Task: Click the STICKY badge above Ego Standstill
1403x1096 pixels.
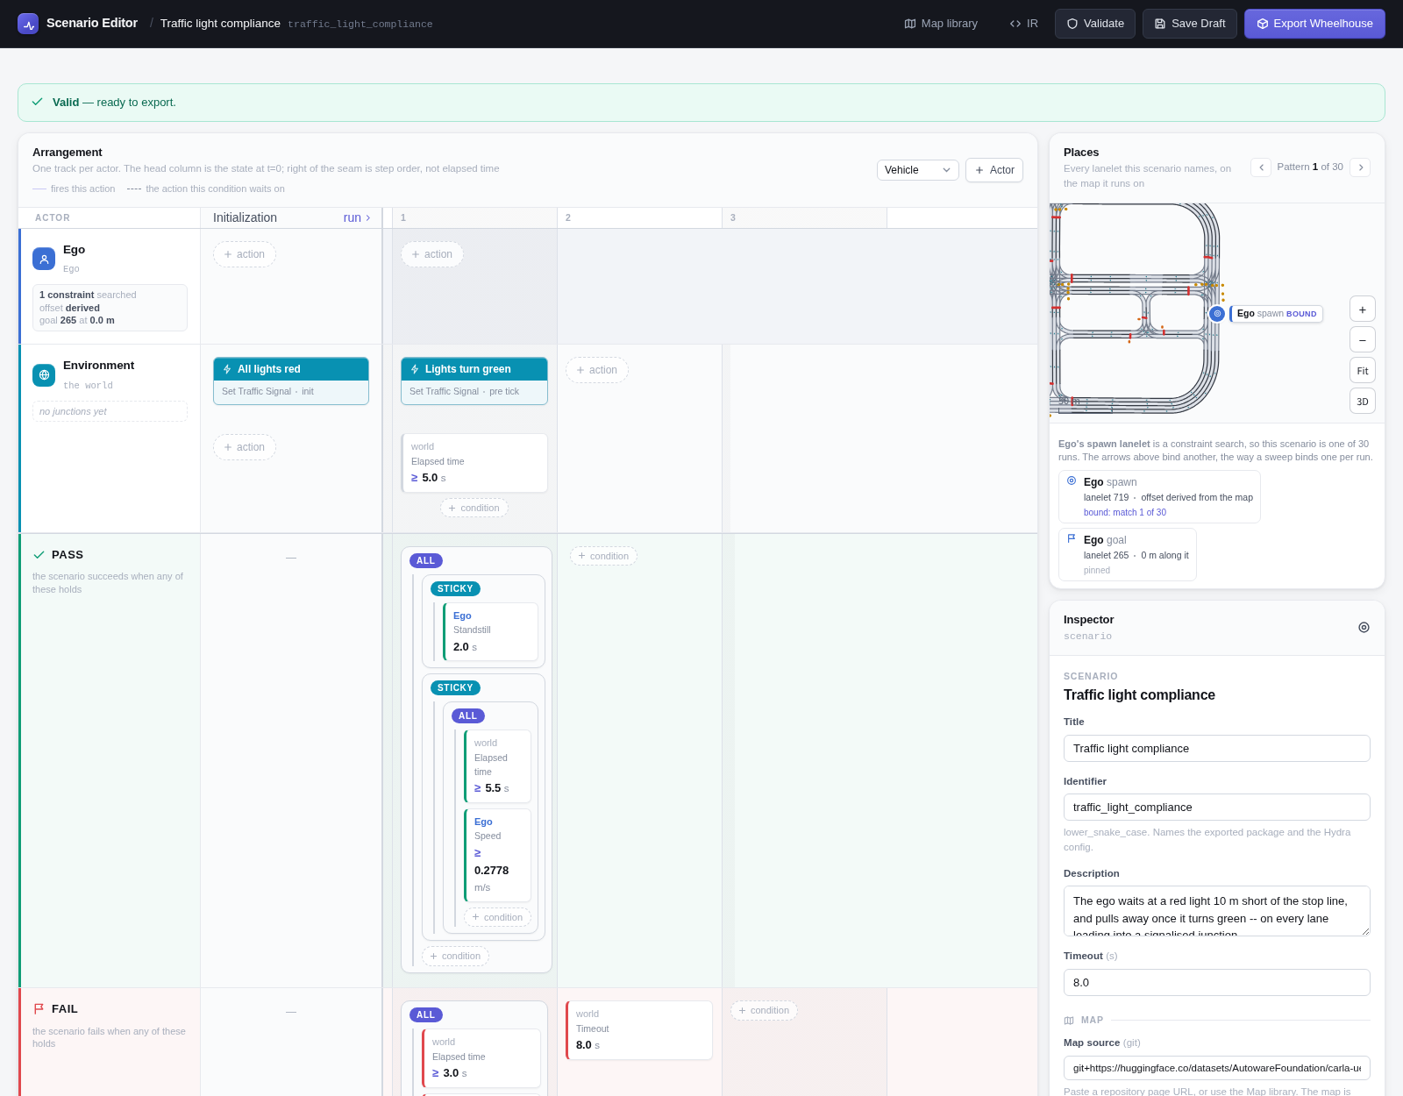Action: click(455, 588)
